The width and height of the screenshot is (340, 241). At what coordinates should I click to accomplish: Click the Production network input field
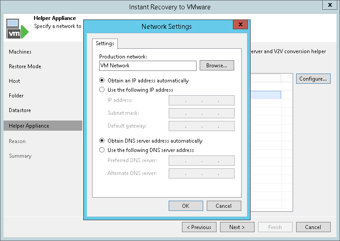[x=148, y=66]
